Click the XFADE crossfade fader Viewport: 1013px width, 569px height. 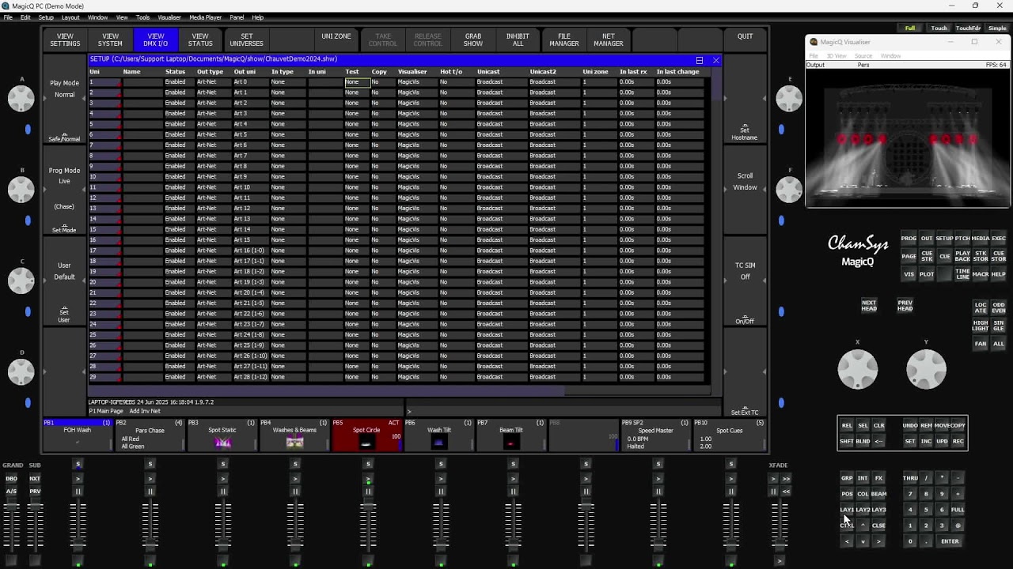pos(780,526)
